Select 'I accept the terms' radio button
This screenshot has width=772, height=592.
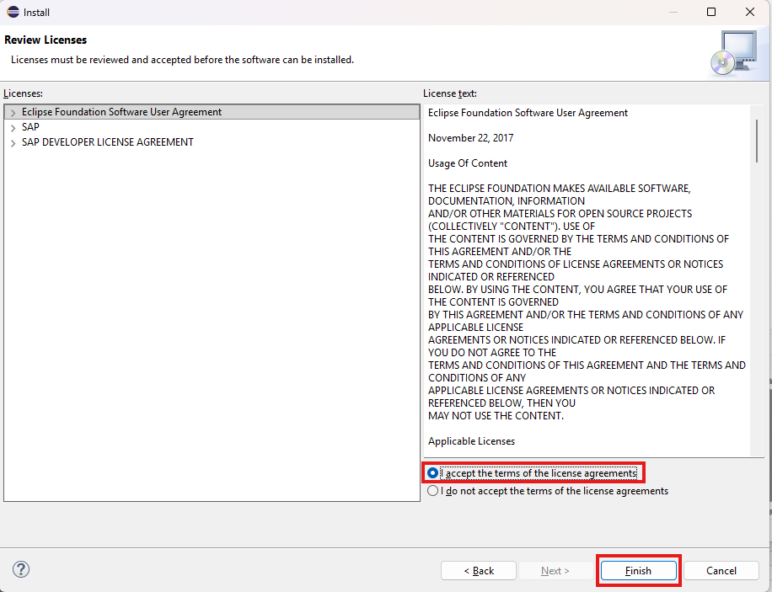pyautogui.click(x=432, y=473)
